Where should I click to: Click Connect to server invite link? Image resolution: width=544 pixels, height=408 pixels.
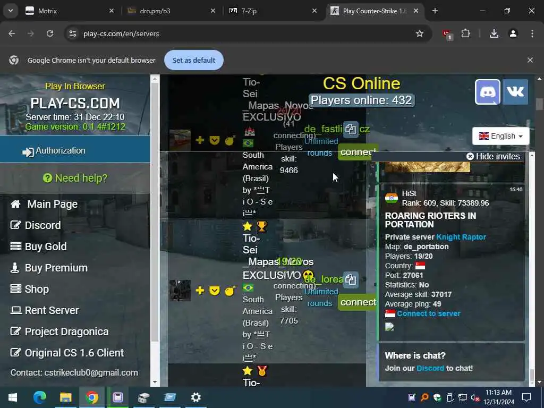click(429, 313)
